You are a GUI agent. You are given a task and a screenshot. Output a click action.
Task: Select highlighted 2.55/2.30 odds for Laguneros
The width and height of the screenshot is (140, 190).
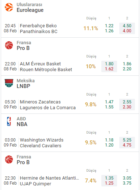tap(127, 105)
